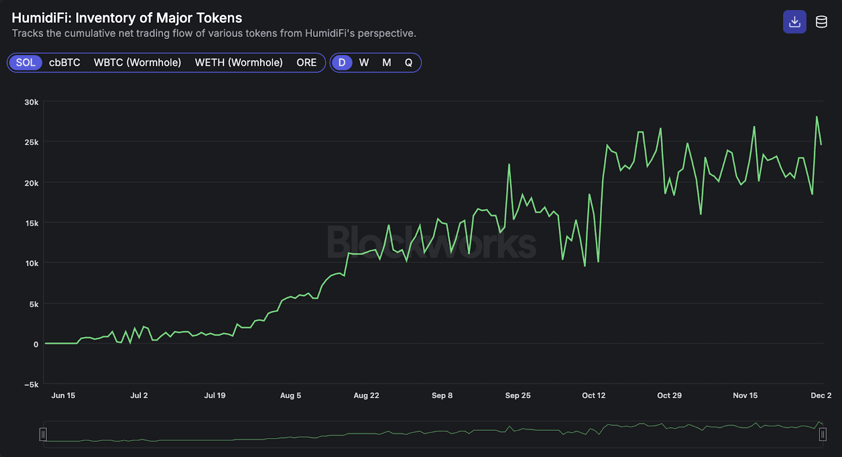Set the interval to weekly (W)
This screenshot has height=457, width=842.
pos(364,63)
